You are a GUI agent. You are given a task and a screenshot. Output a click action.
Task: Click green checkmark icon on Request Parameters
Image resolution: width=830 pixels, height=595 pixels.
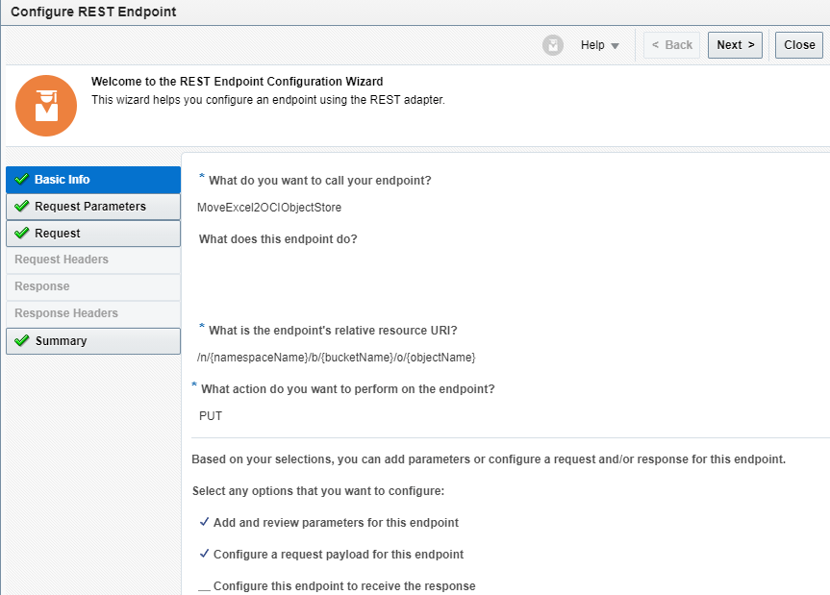click(x=22, y=207)
